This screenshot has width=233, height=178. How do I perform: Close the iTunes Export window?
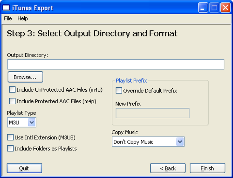[x=225, y=8]
